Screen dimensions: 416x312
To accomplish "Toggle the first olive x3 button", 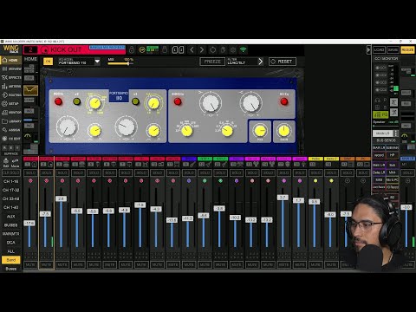I will click(x=76, y=101).
